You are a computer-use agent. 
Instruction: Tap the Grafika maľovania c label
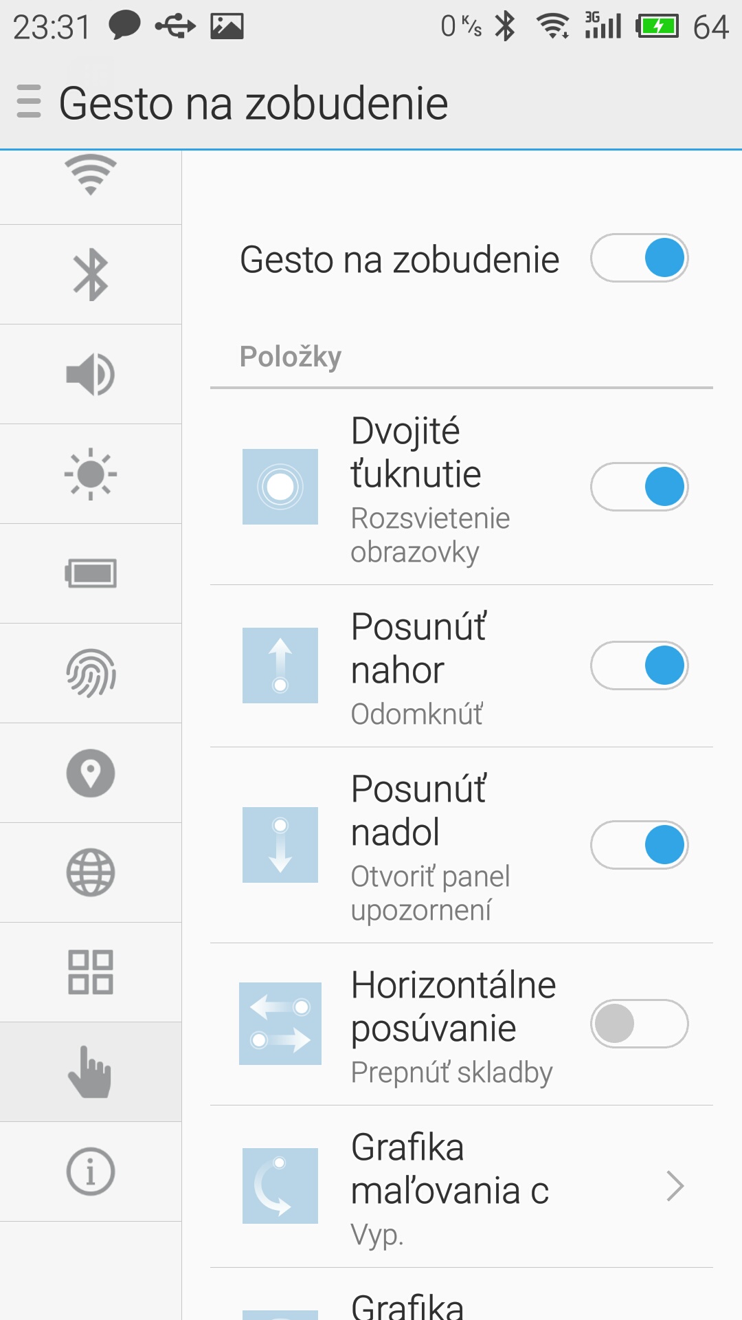449,1169
